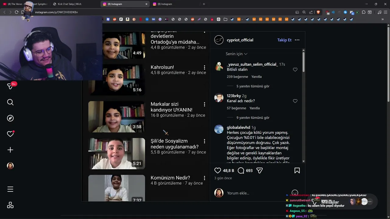
Task: Click the comments panel scrollbar
Action: coord(303,62)
